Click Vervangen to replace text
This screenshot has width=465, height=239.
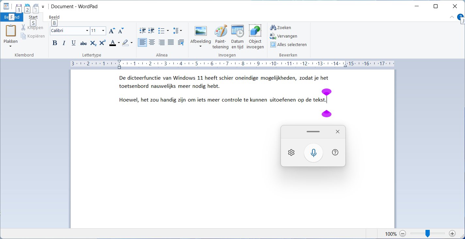point(283,36)
